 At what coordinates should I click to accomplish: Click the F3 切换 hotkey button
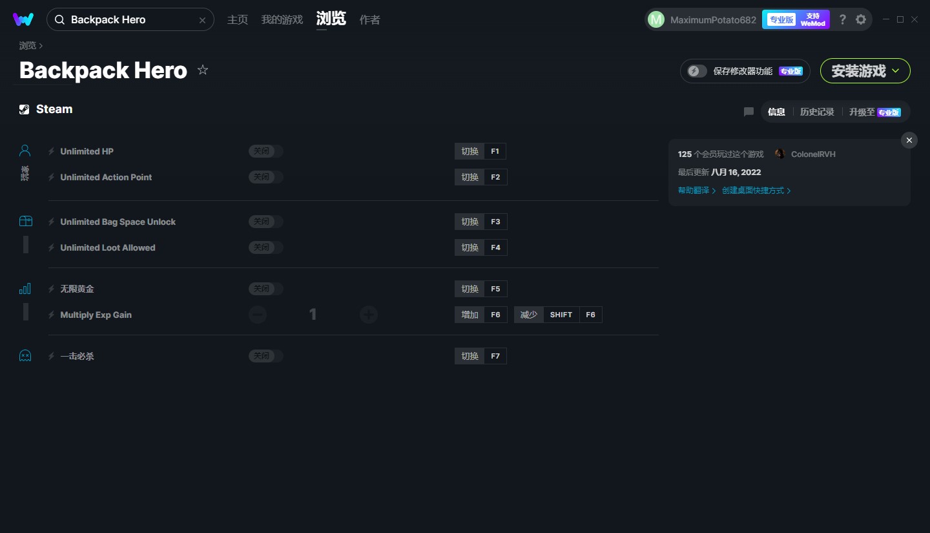[x=481, y=222]
